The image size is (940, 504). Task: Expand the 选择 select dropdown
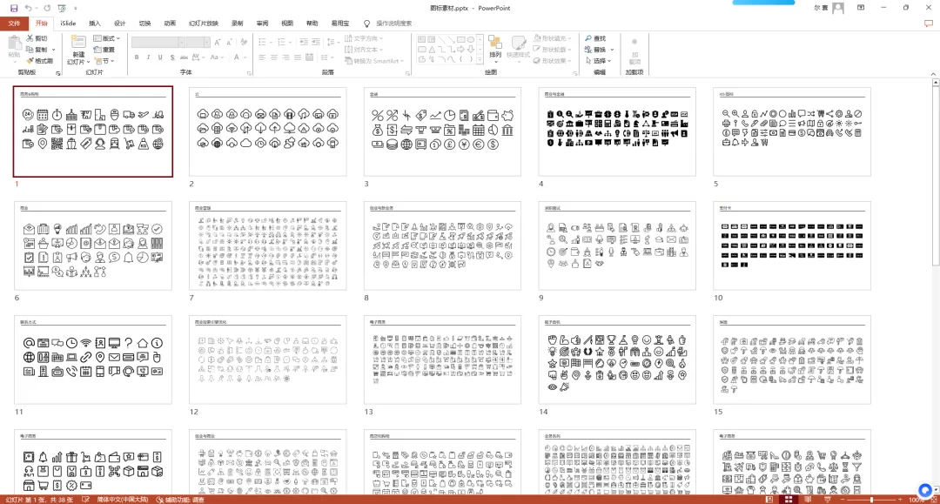[598, 61]
